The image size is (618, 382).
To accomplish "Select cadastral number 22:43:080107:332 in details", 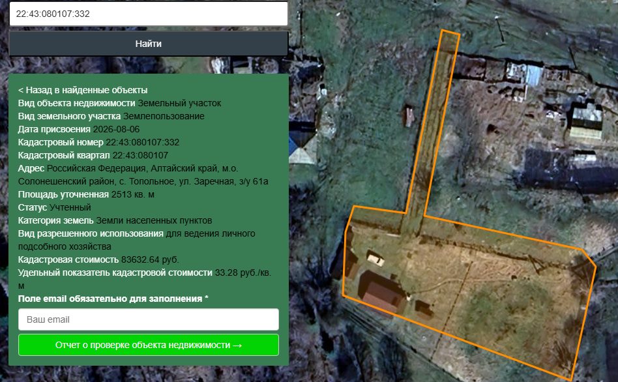I will click(x=143, y=142).
